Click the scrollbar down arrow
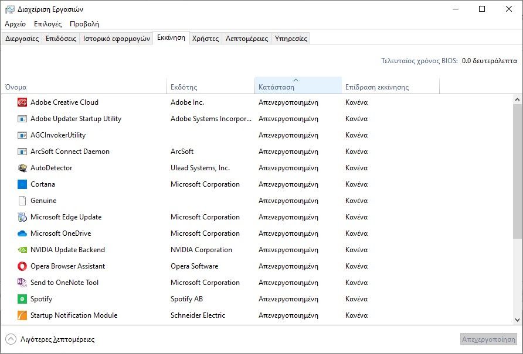Image resolution: width=523 pixels, height=354 pixels. (x=517, y=320)
